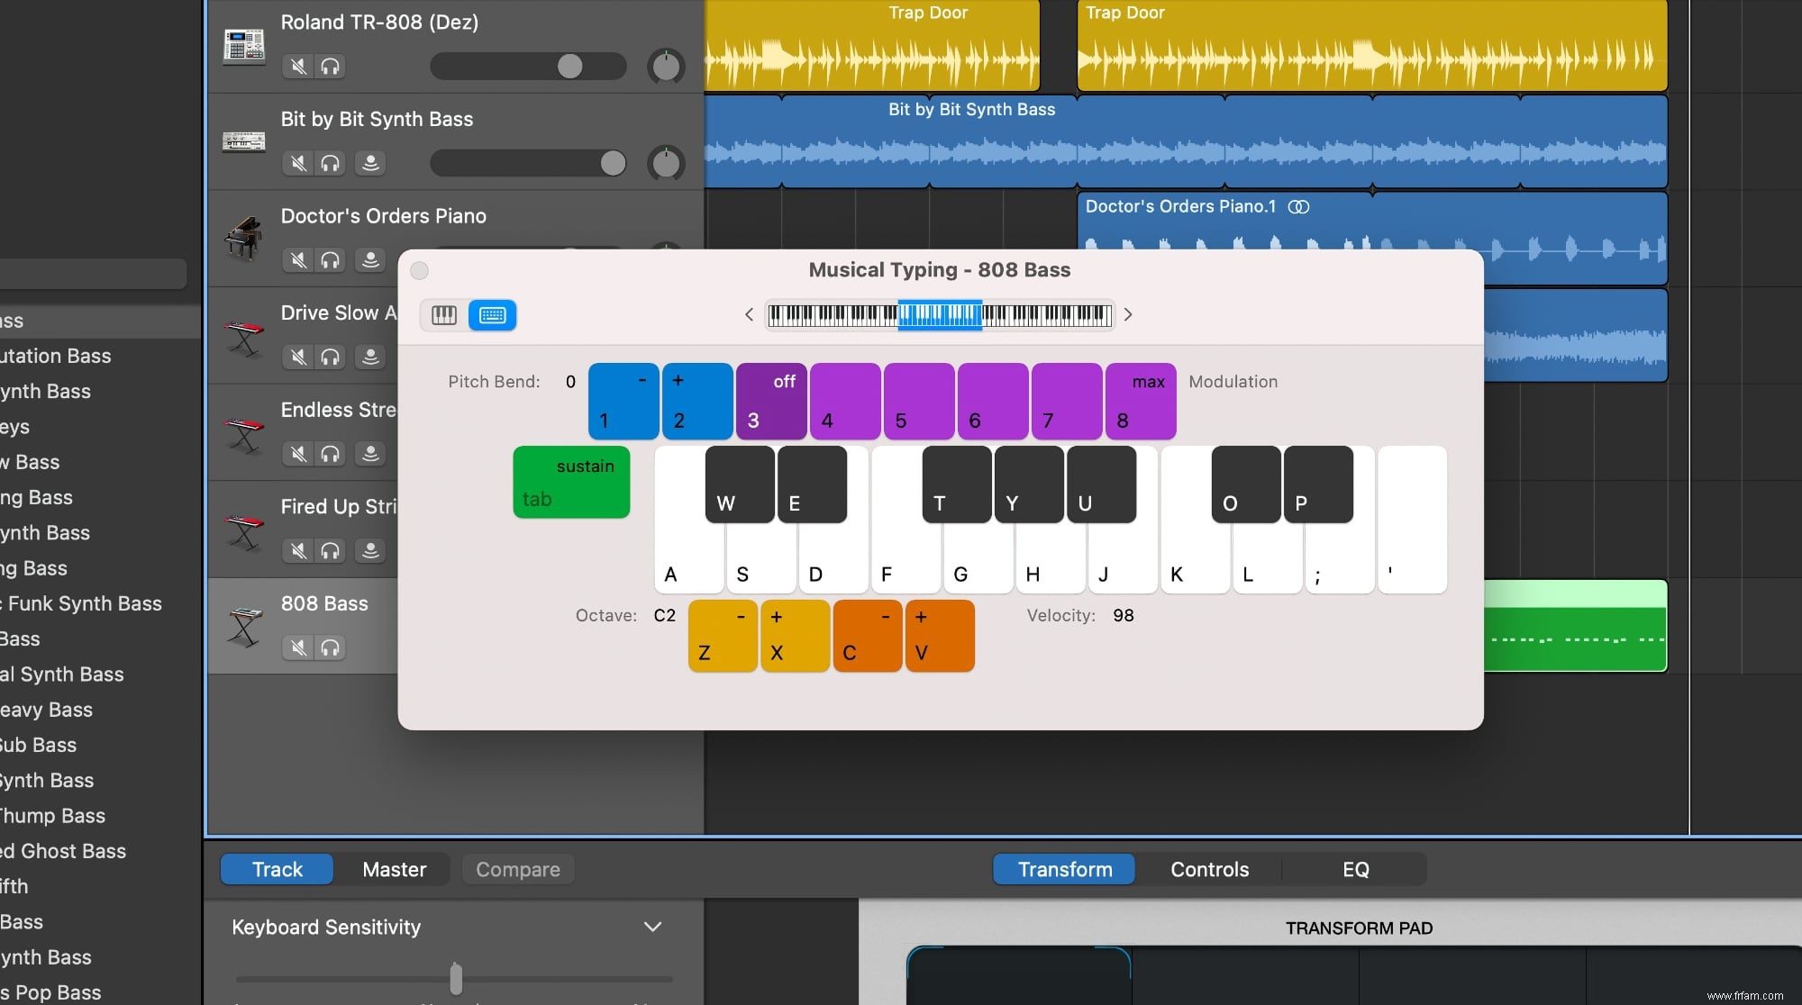Click modulation off key 3
Screen dimensions: 1802x1005
[771, 401]
